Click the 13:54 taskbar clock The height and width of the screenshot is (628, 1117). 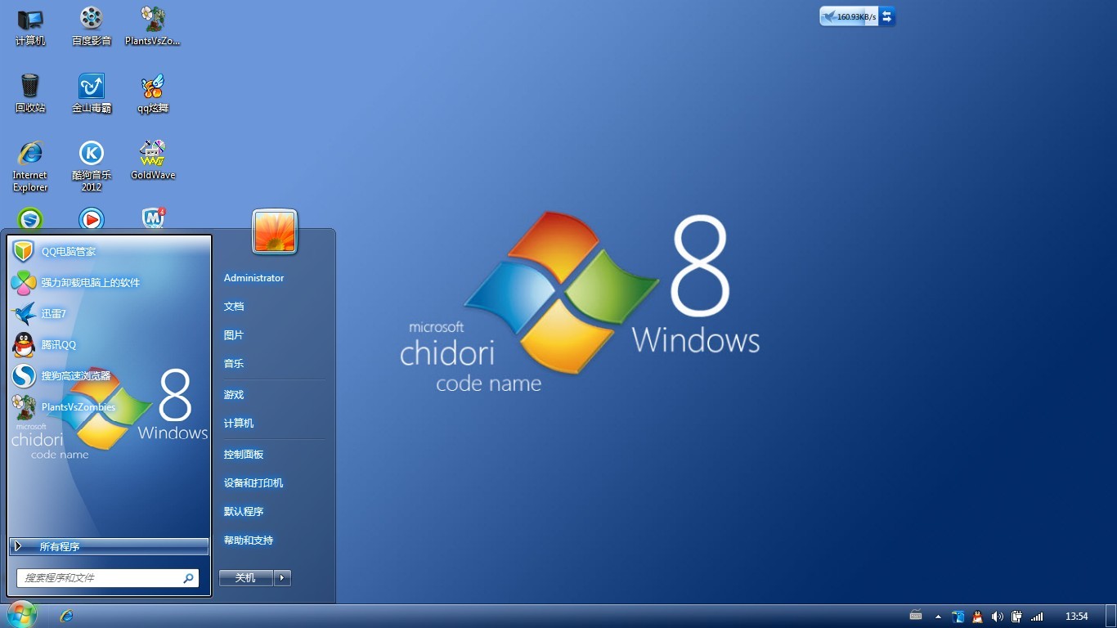[x=1077, y=617]
